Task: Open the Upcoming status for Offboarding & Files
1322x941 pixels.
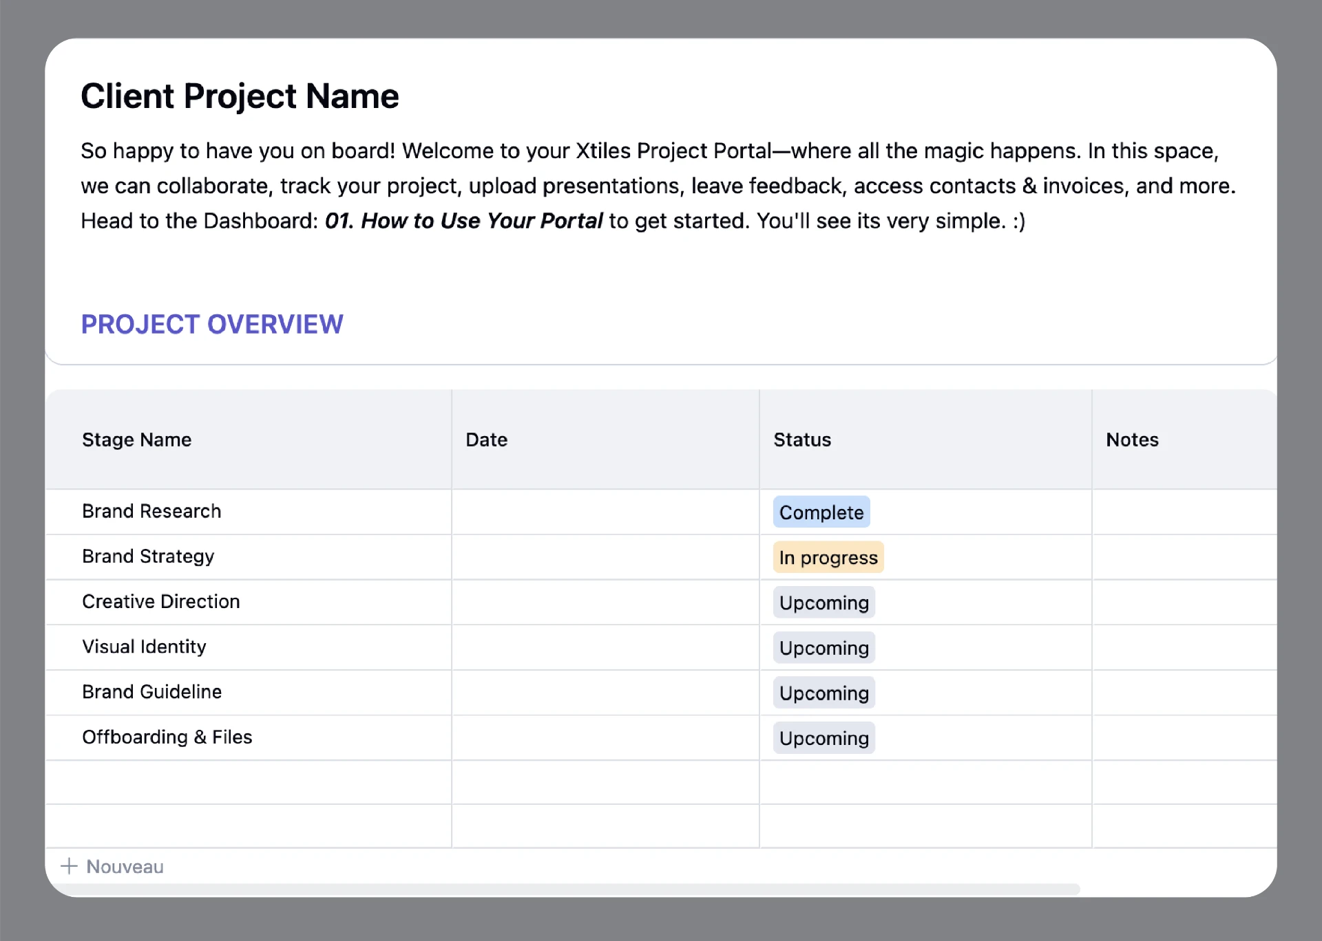Action: click(x=824, y=738)
